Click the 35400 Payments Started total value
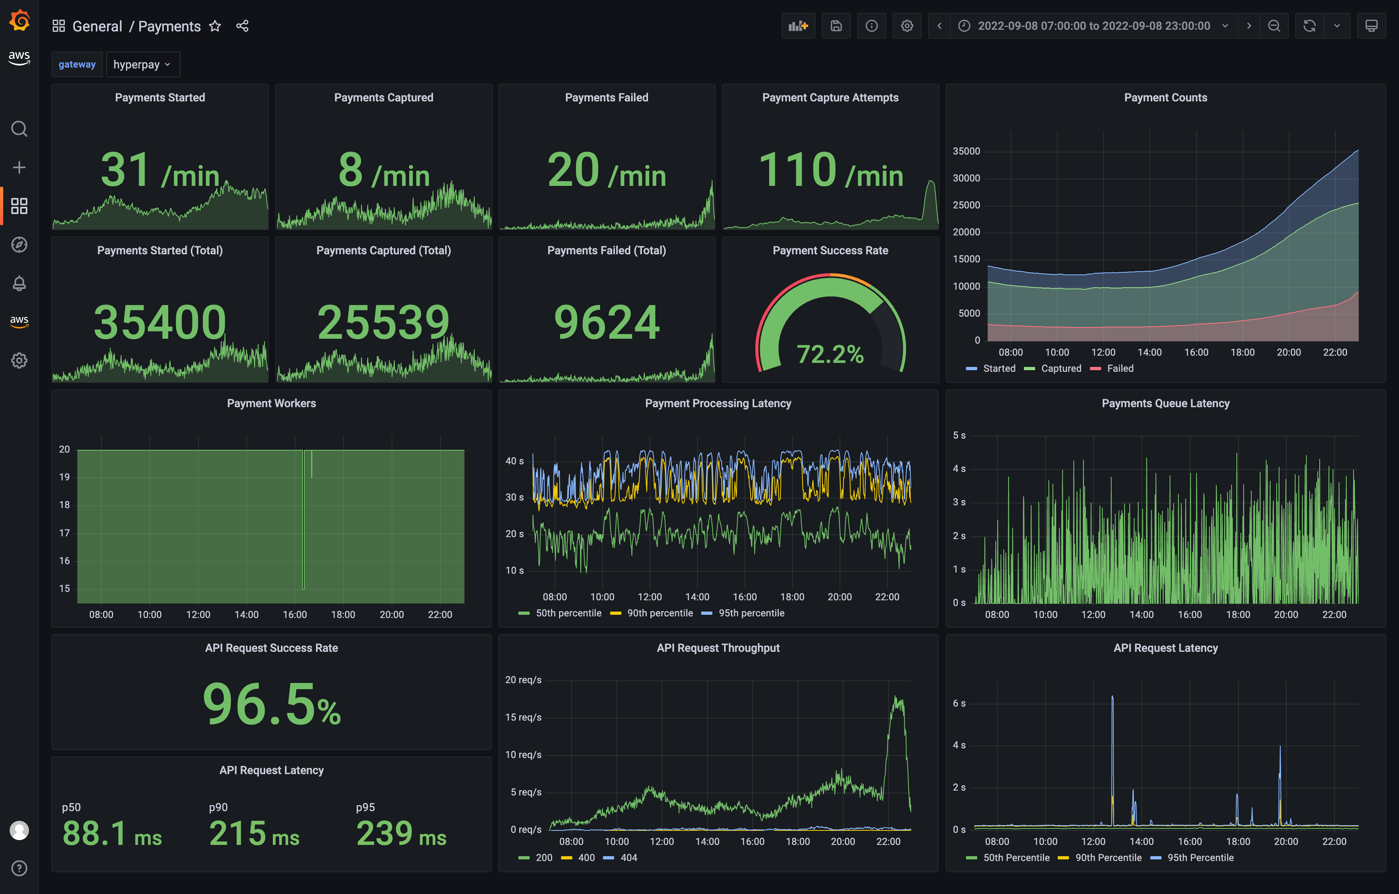This screenshot has width=1399, height=894. 160,322
